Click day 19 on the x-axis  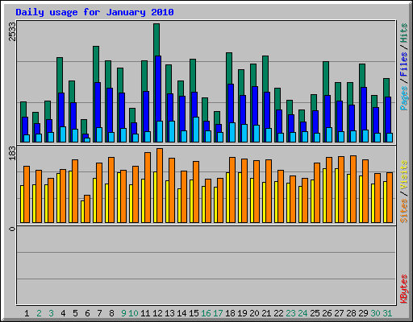pos(242,313)
